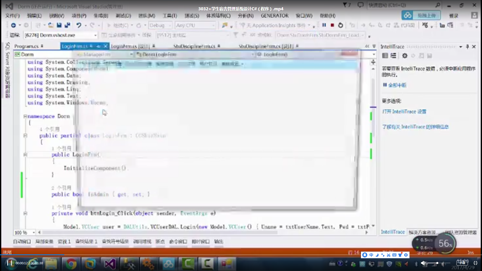This screenshot has width=482, height=271.
Task: Open Visual Studio from the taskbar
Action: pyautogui.click(x=110, y=264)
